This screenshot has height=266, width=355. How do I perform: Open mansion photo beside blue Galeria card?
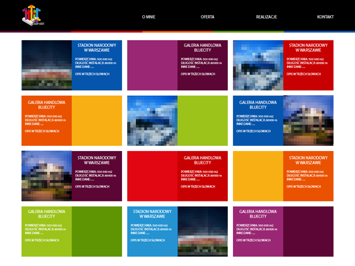[309, 121]
